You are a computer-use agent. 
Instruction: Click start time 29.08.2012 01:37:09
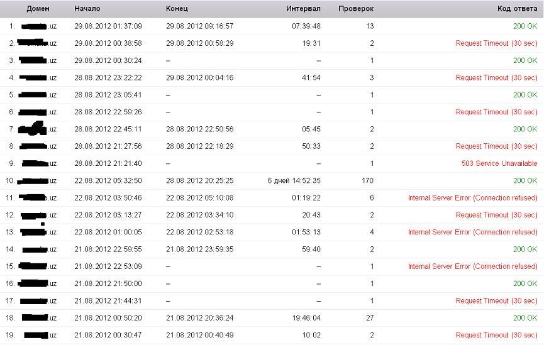(x=108, y=26)
